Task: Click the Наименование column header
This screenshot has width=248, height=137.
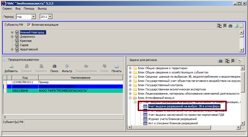Action: (x=80, y=78)
